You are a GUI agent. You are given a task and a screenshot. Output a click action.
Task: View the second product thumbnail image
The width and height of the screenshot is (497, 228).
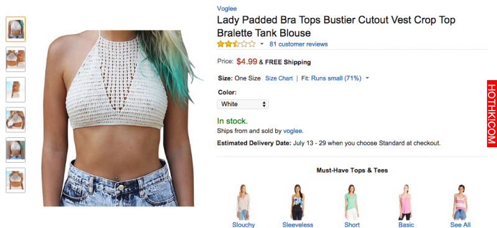point(16,59)
